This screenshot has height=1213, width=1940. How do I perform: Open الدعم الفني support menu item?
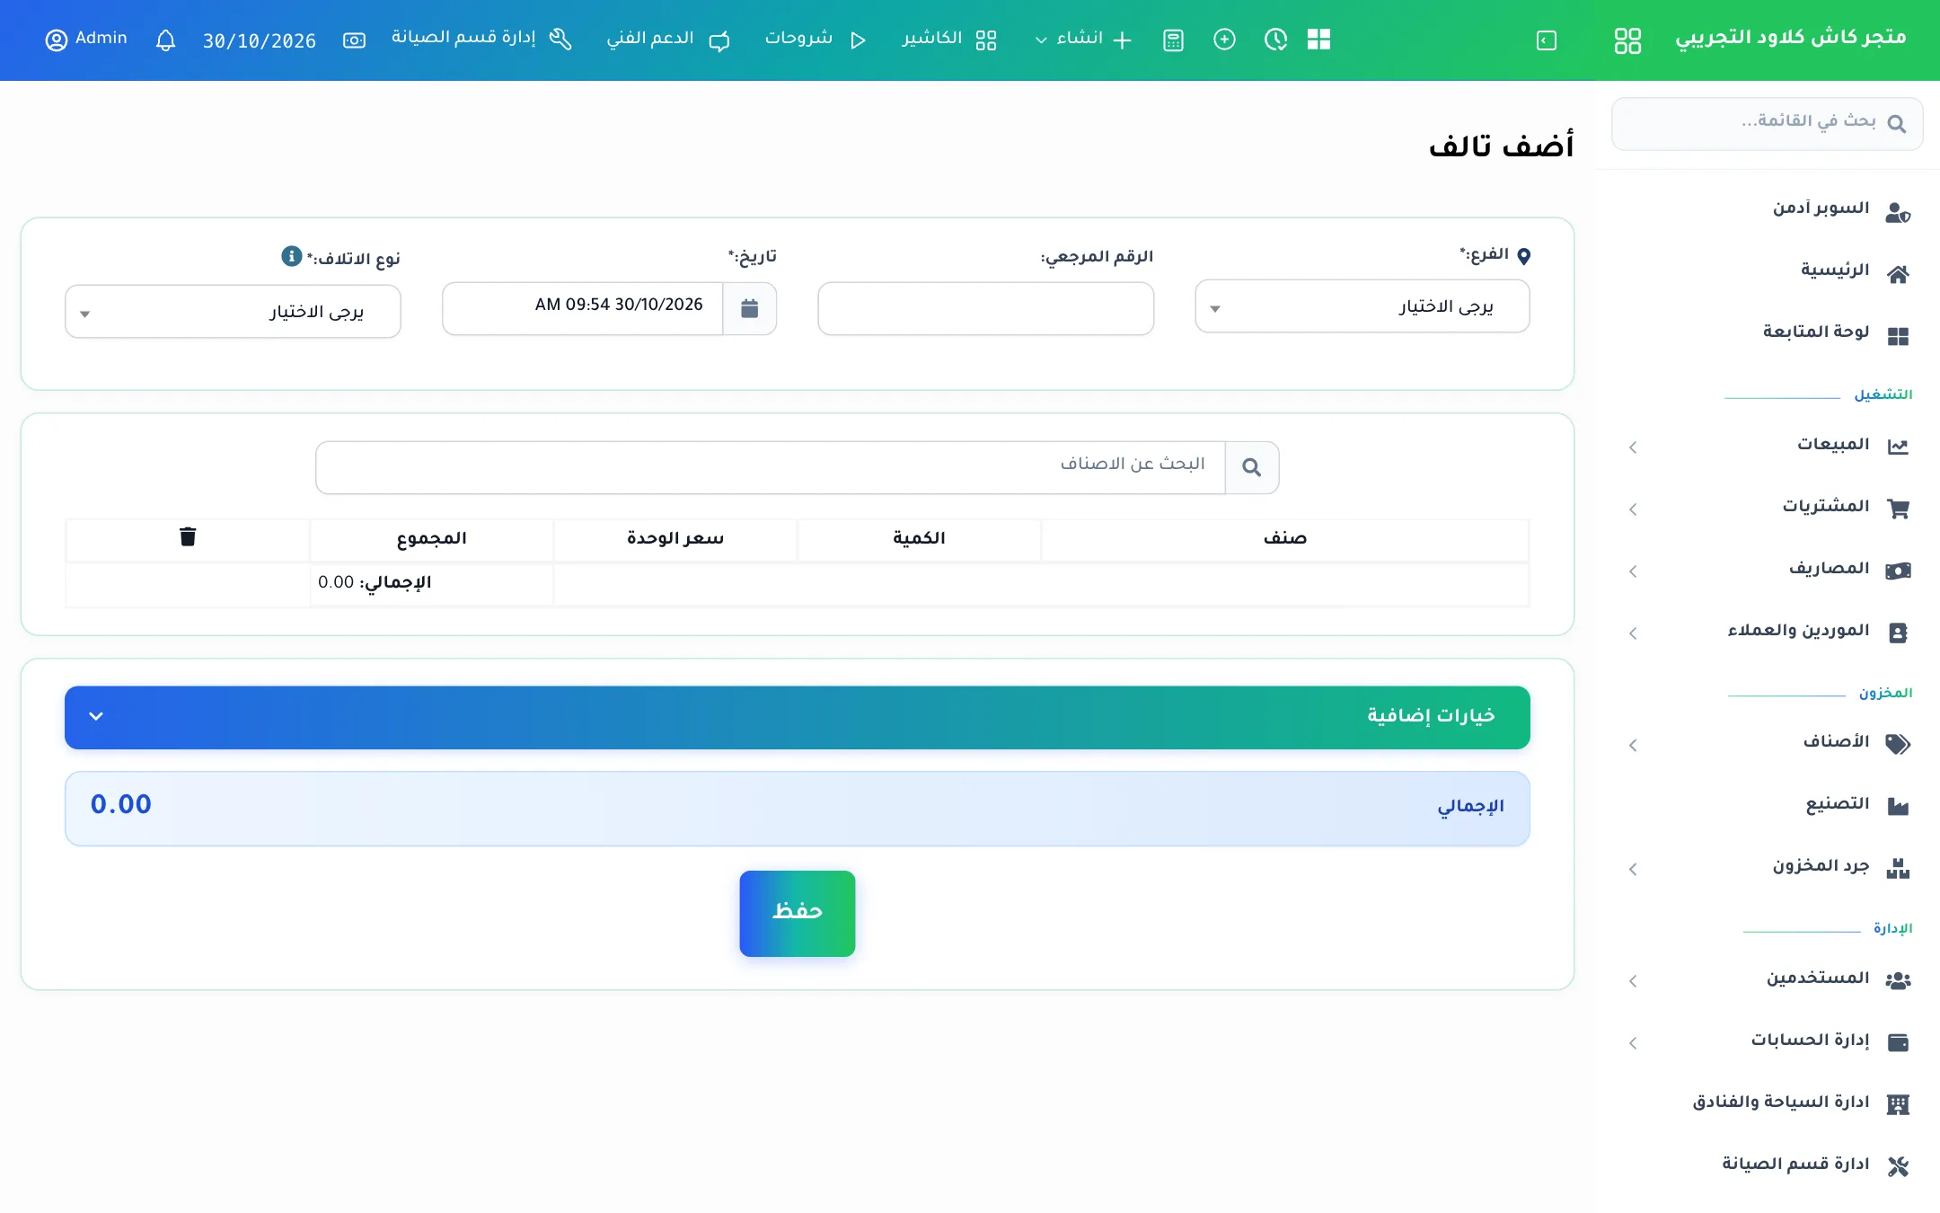point(667,40)
